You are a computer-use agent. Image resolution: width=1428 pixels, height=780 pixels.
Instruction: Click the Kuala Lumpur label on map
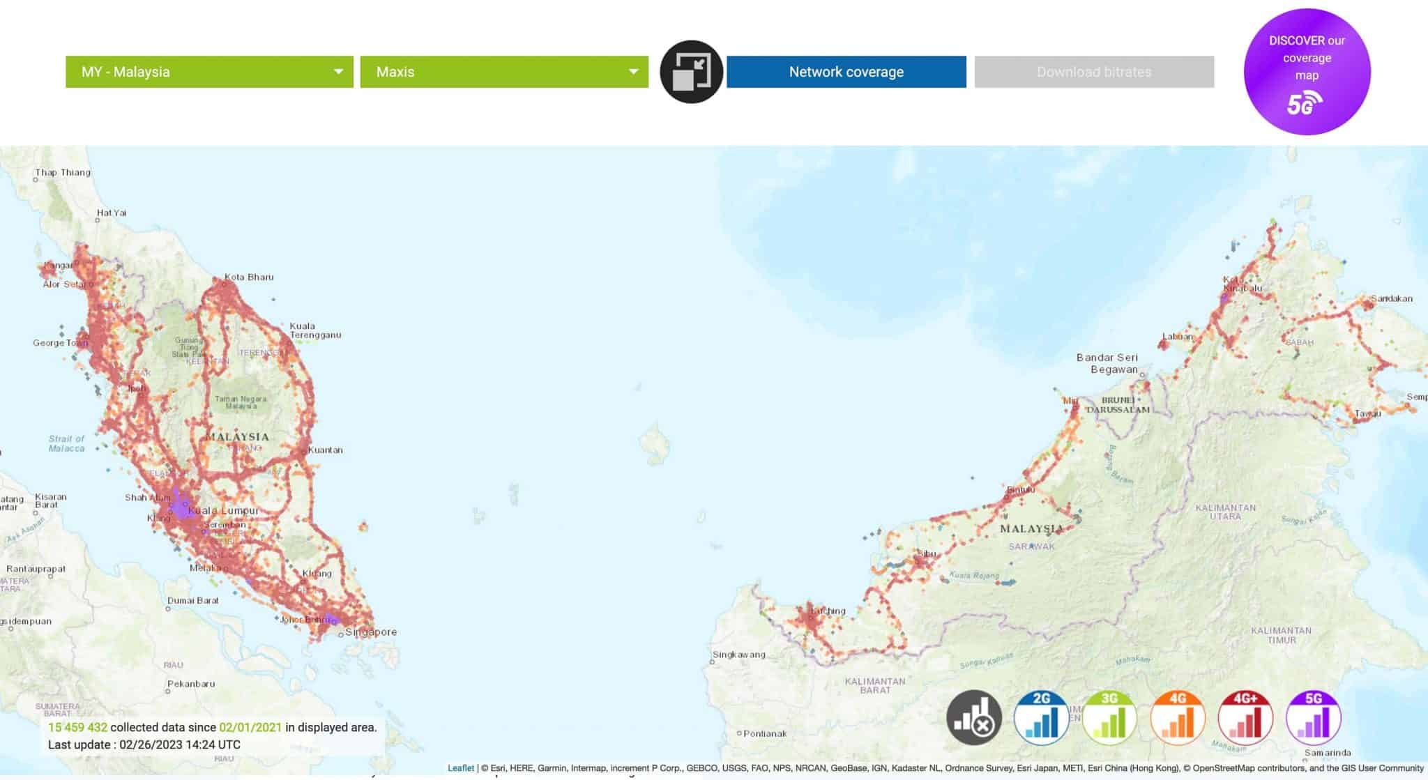(223, 511)
